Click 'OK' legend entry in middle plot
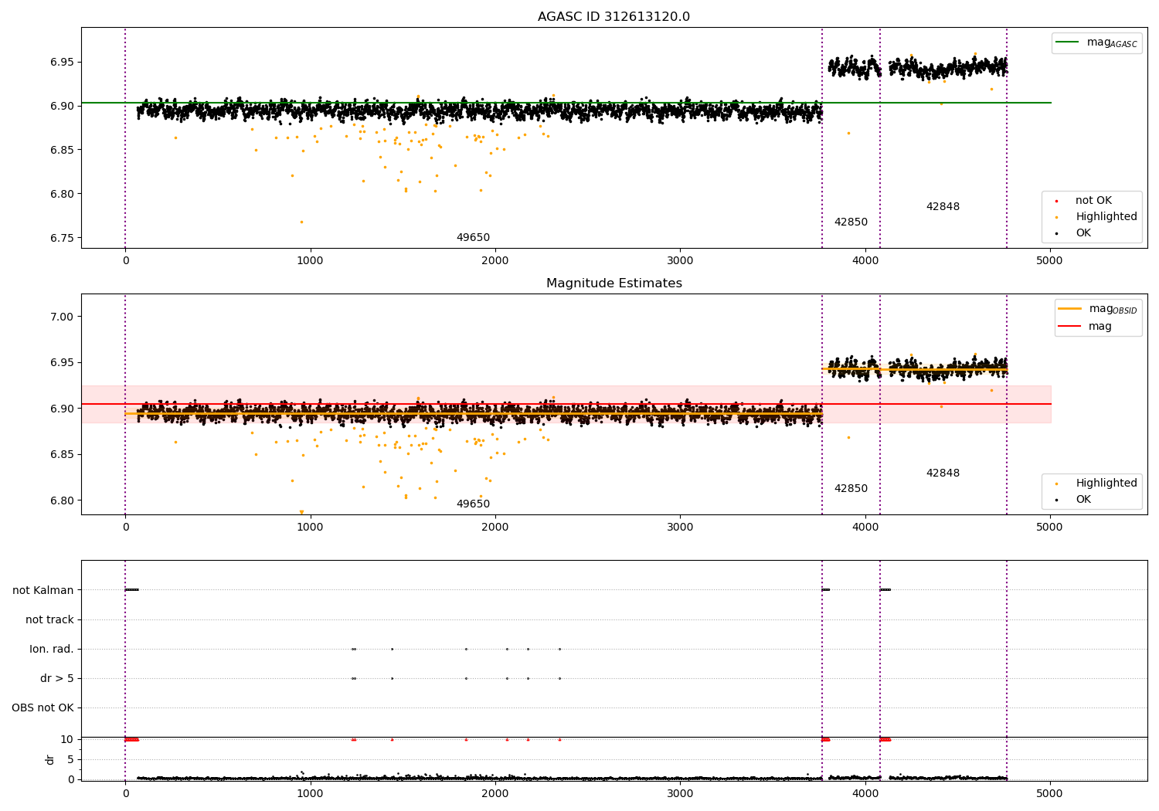The height and width of the screenshot is (811, 1159). click(1074, 500)
